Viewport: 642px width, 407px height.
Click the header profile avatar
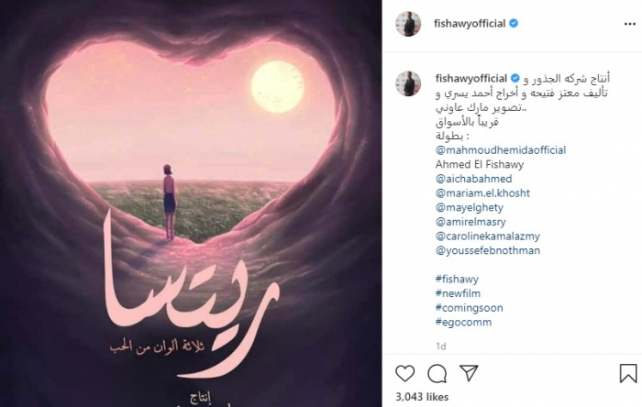coord(408,24)
